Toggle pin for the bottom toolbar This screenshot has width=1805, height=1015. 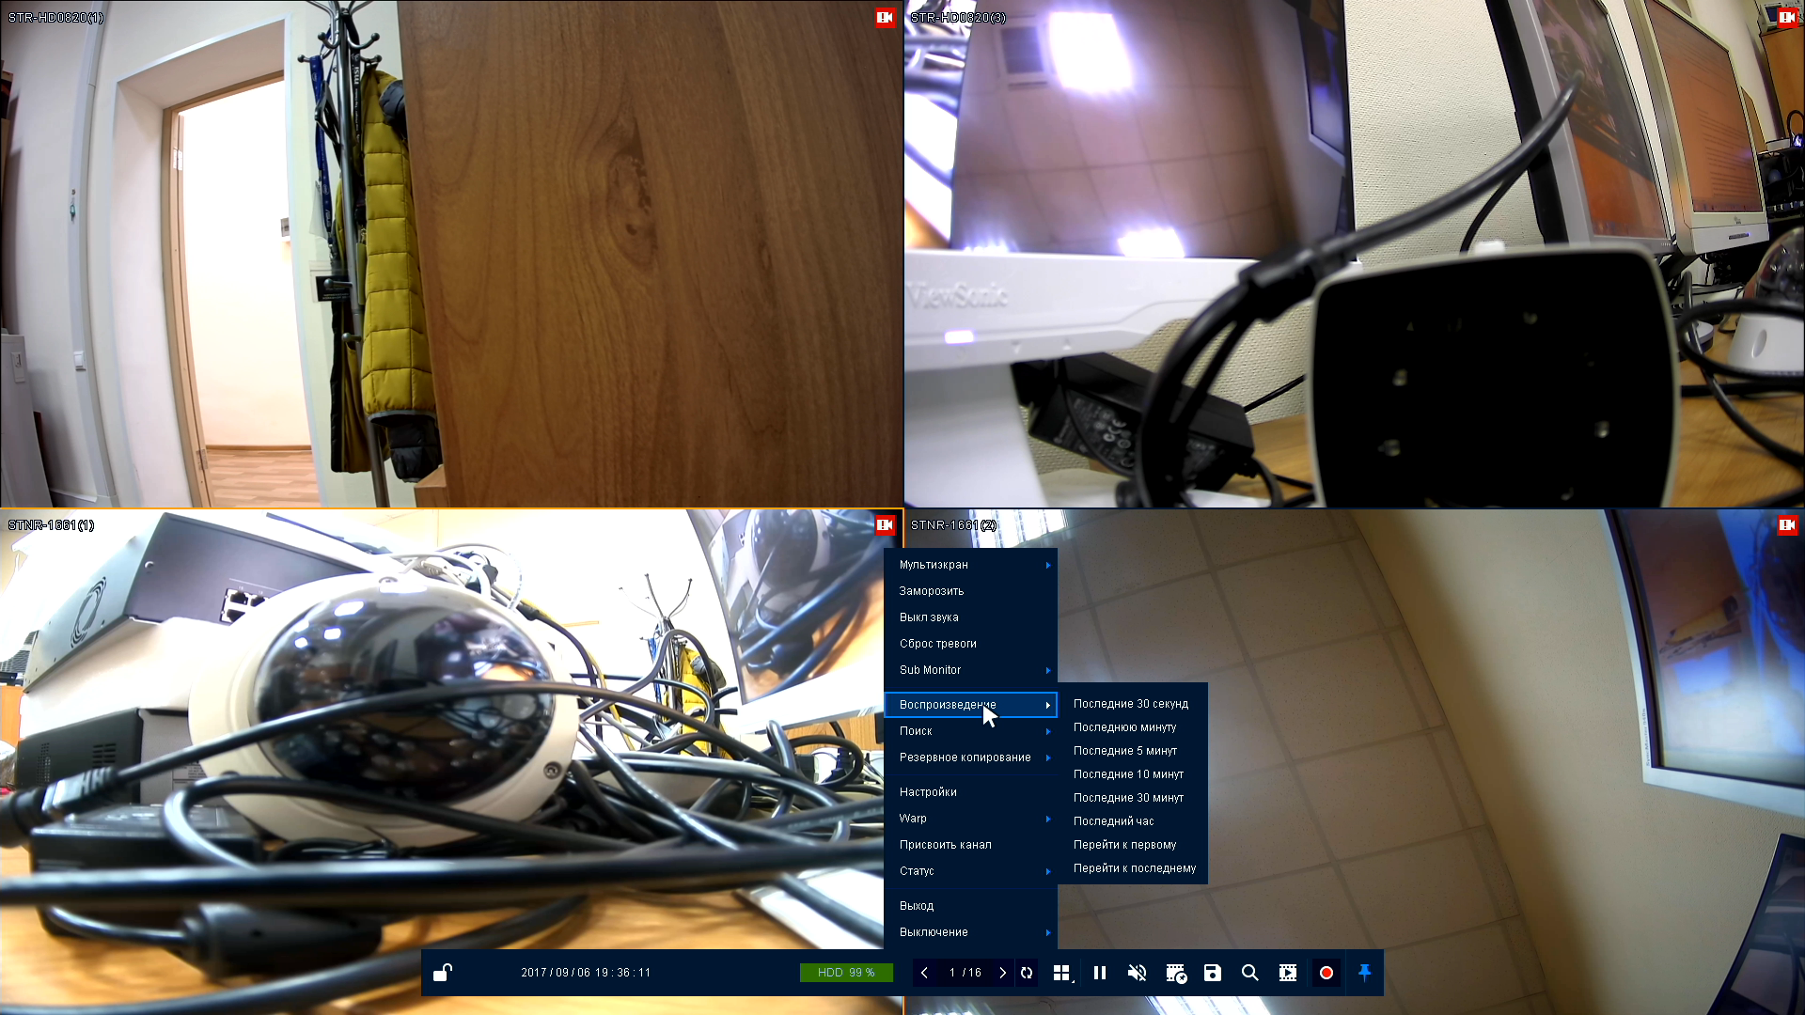click(x=1365, y=973)
